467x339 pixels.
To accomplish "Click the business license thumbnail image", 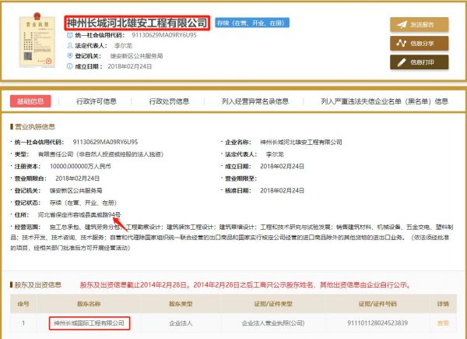I will coord(37,40).
